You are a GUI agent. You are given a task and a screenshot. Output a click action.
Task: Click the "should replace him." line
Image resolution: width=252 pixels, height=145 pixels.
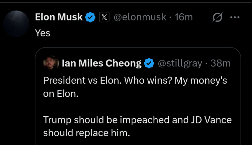[x=86, y=133]
